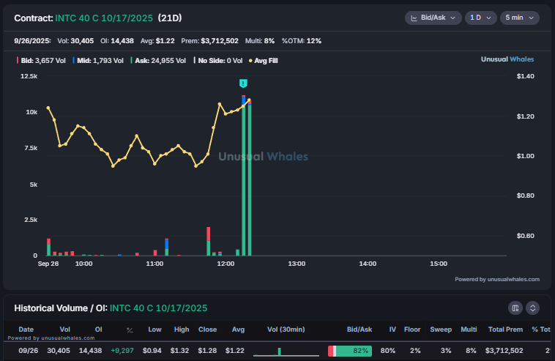Open the Bid/Ask chart type dropdown

[433, 18]
